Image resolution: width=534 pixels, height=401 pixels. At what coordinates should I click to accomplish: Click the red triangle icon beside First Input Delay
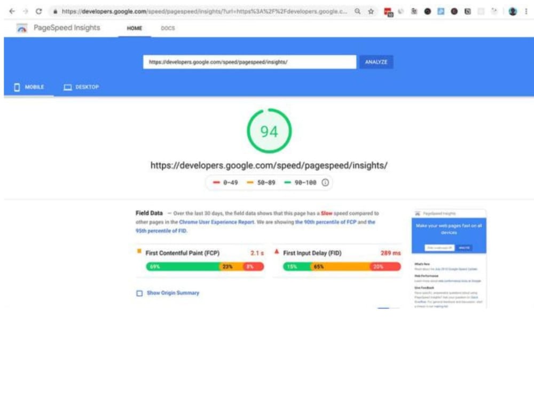pos(277,252)
